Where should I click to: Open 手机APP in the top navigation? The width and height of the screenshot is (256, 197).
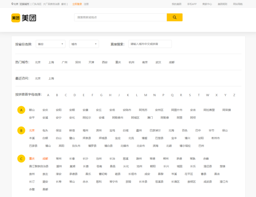point(192,4)
